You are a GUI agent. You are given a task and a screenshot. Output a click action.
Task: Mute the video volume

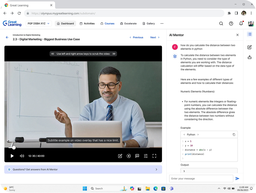pyautogui.click(x=22, y=156)
